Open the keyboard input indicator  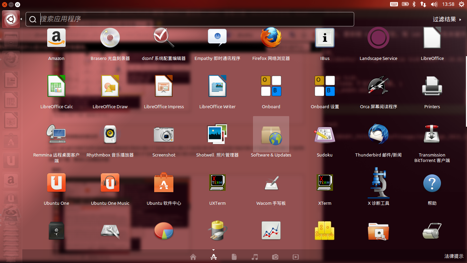pos(394,4)
